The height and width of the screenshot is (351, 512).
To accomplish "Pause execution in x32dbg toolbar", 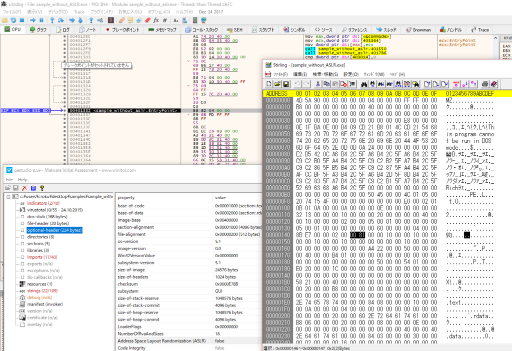I will pyautogui.click(x=41, y=20).
